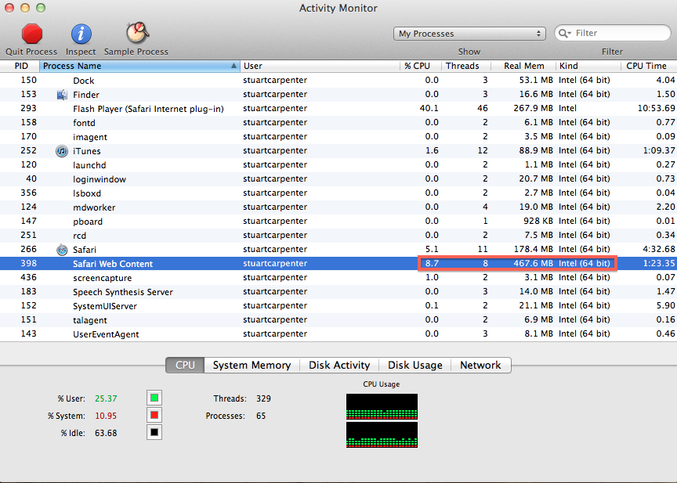Click the Inspect icon in the toolbar
This screenshot has width=677, height=483.
coord(80,34)
